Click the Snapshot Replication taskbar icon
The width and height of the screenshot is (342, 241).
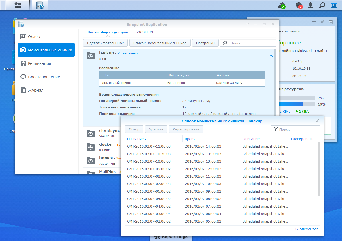(40, 5)
